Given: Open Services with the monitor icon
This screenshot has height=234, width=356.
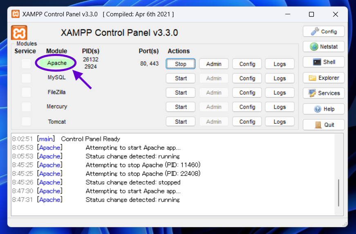Looking at the screenshot, I should 323,93.
